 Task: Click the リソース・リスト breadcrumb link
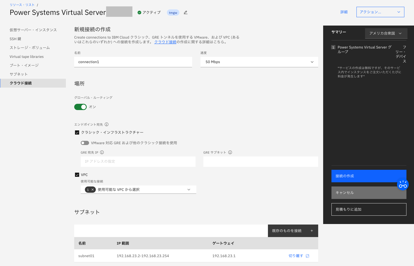tap(22, 5)
